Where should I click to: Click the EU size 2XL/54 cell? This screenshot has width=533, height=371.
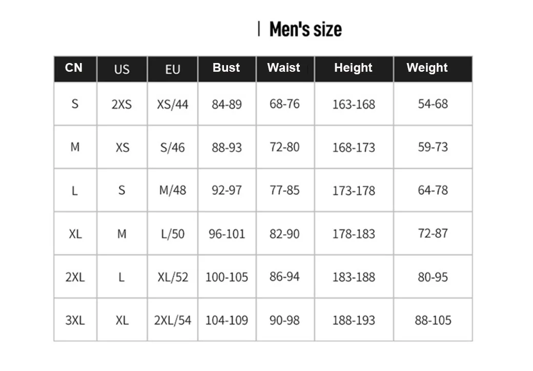pyautogui.click(x=173, y=321)
